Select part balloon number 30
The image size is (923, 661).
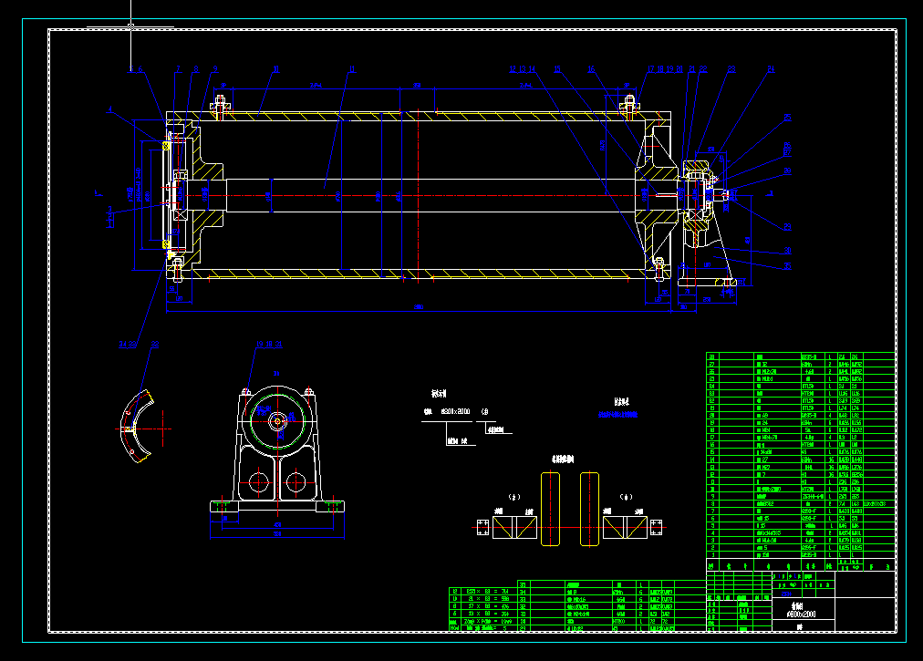tap(788, 251)
